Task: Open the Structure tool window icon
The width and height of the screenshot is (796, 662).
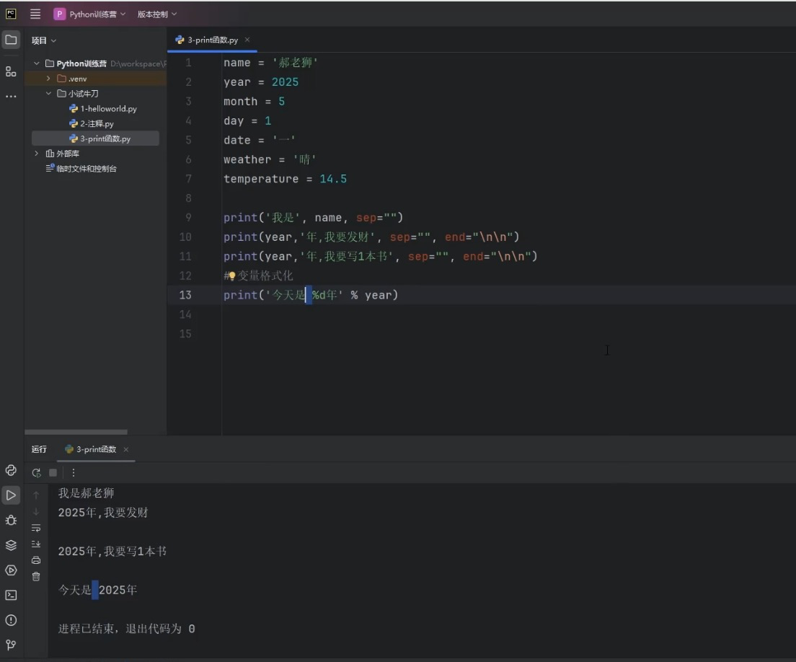Action: pyautogui.click(x=11, y=71)
